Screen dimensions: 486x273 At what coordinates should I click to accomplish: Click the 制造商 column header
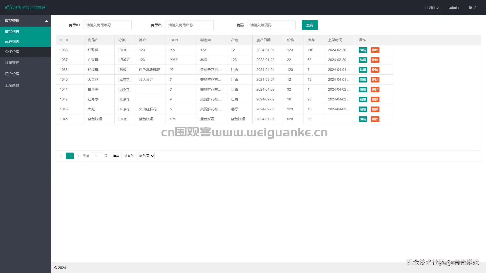click(x=212, y=40)
